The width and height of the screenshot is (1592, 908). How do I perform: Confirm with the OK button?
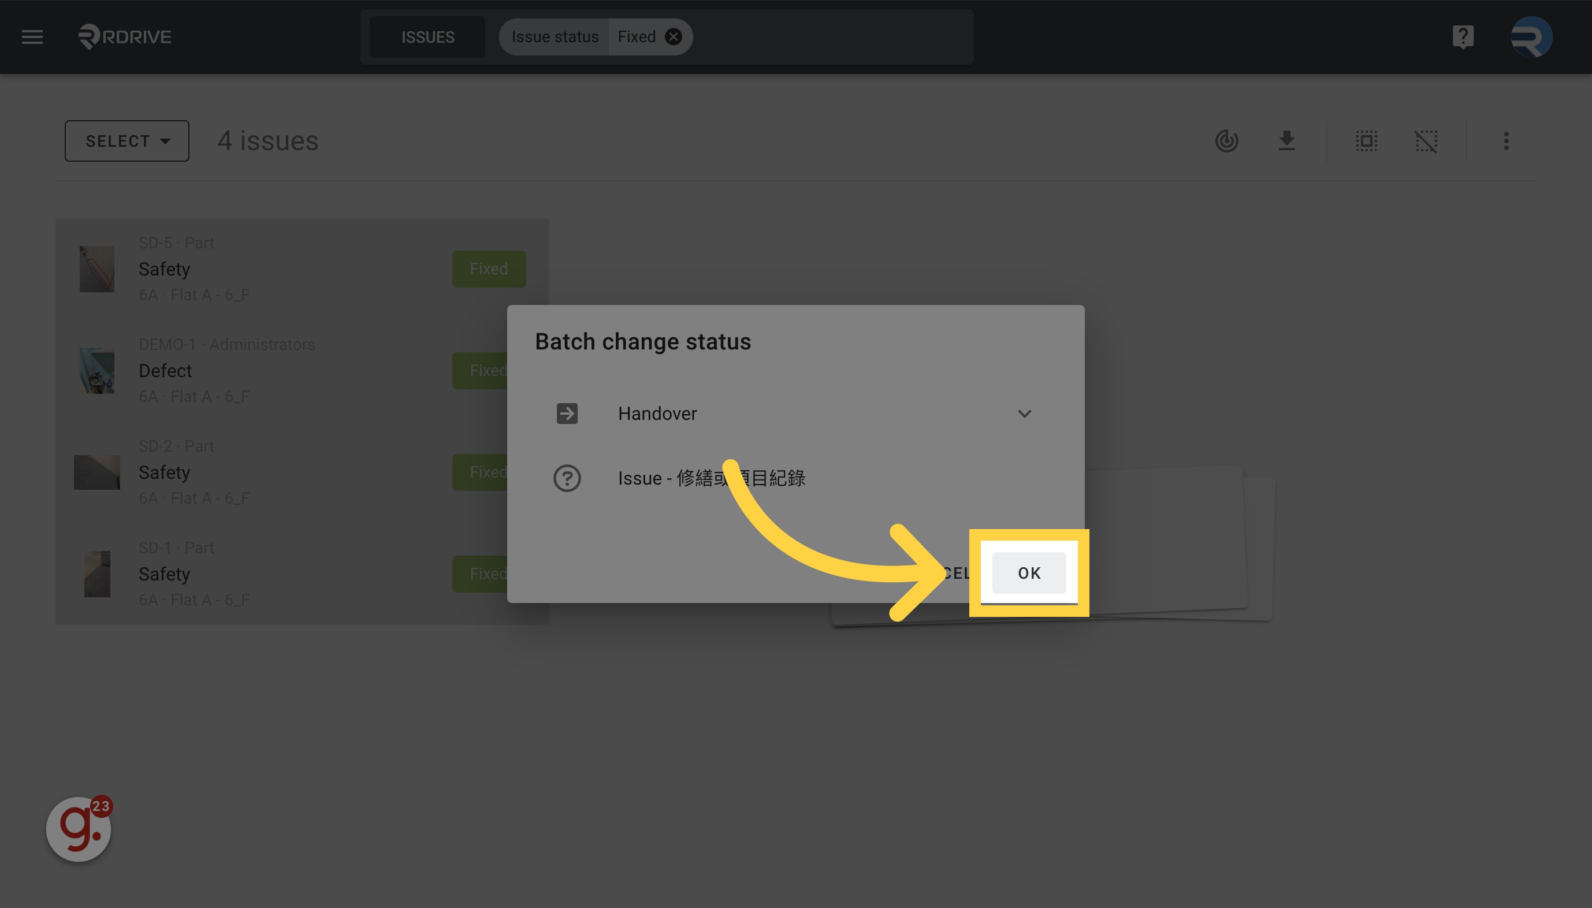1029,573
